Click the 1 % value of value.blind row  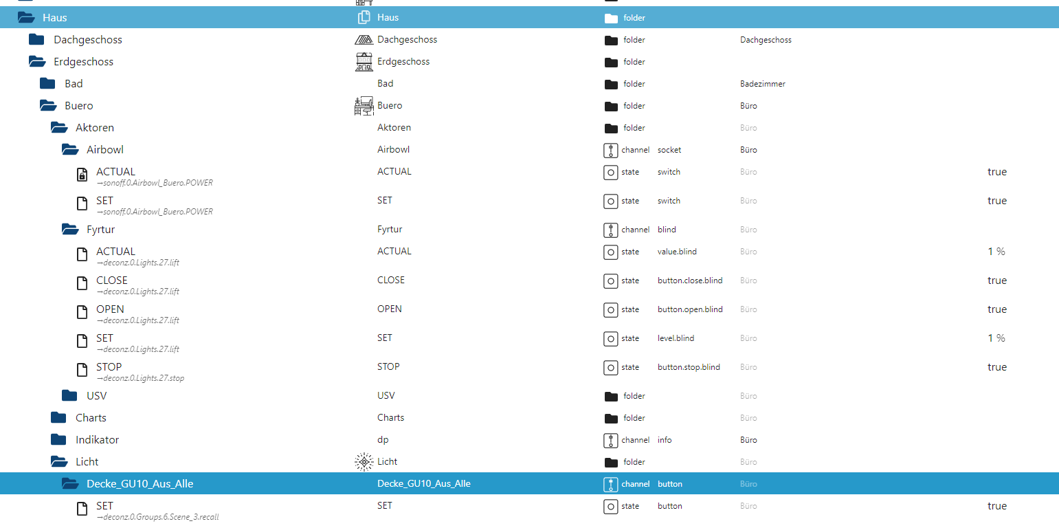click(996, 252)
